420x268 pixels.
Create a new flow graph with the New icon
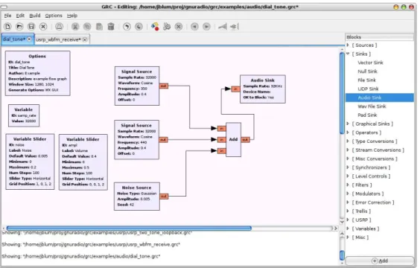7,27
